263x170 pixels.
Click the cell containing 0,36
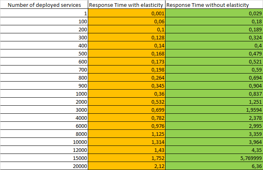click(126, 93)
